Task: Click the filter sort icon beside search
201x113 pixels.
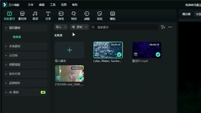Action: tap(163, 27)
